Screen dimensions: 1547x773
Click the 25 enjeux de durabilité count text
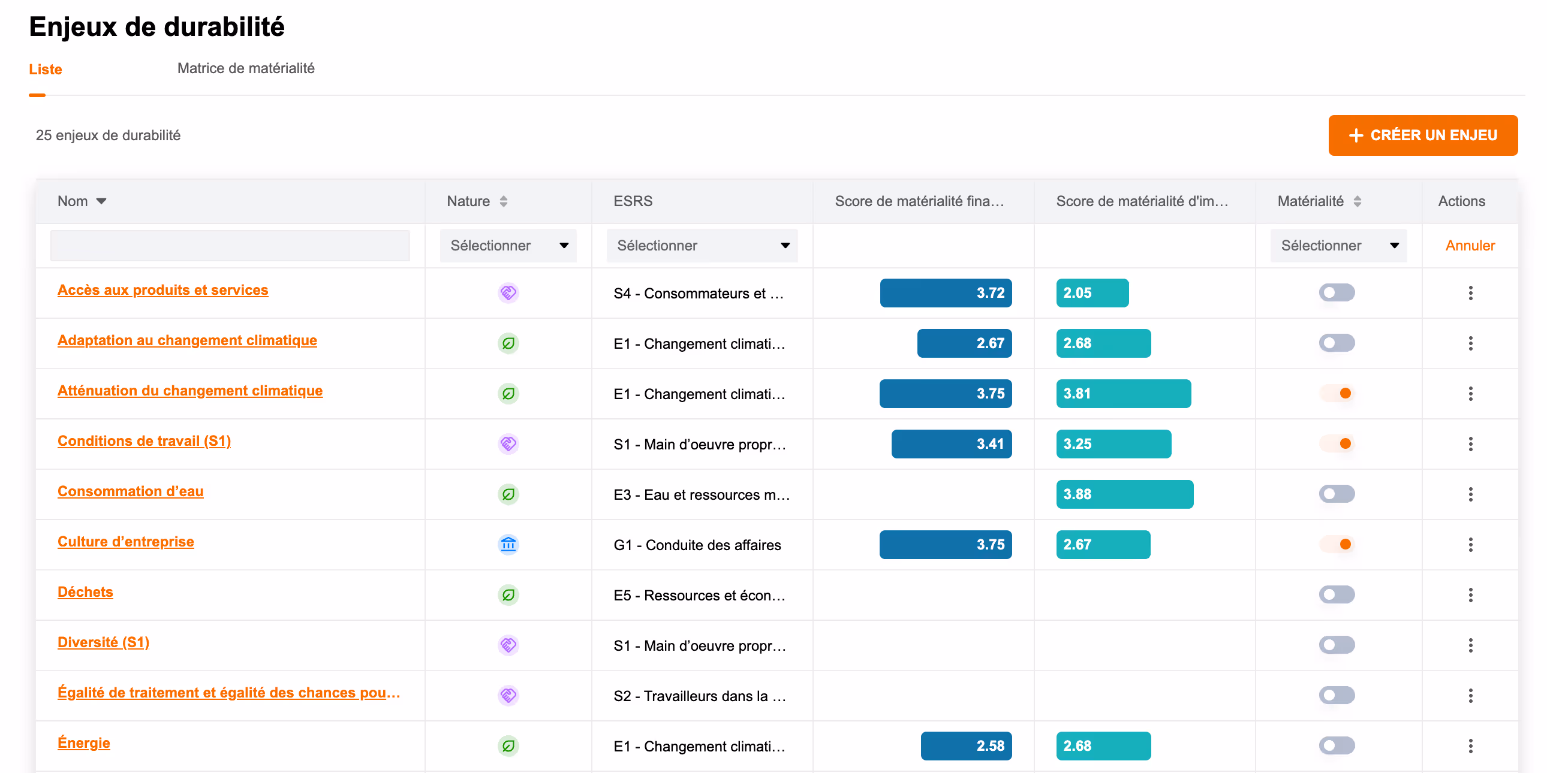pyautogui.click(x=108, y=135)
